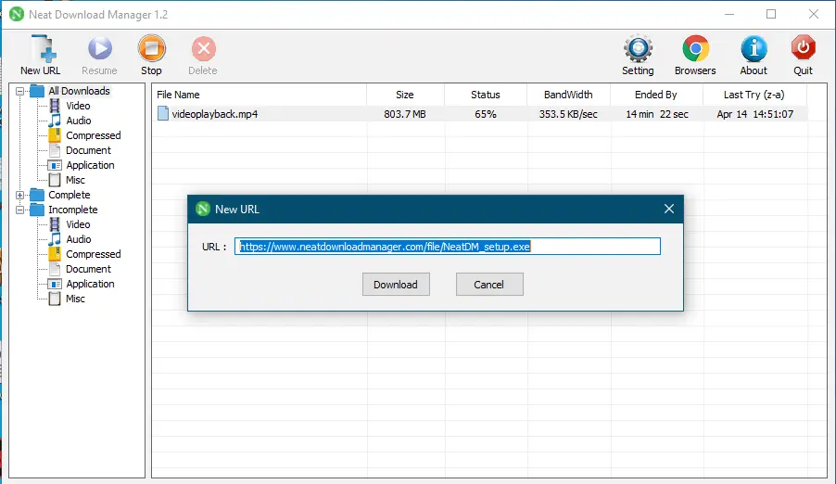
Task: Click the URL input field
Action: click(448, 247)
